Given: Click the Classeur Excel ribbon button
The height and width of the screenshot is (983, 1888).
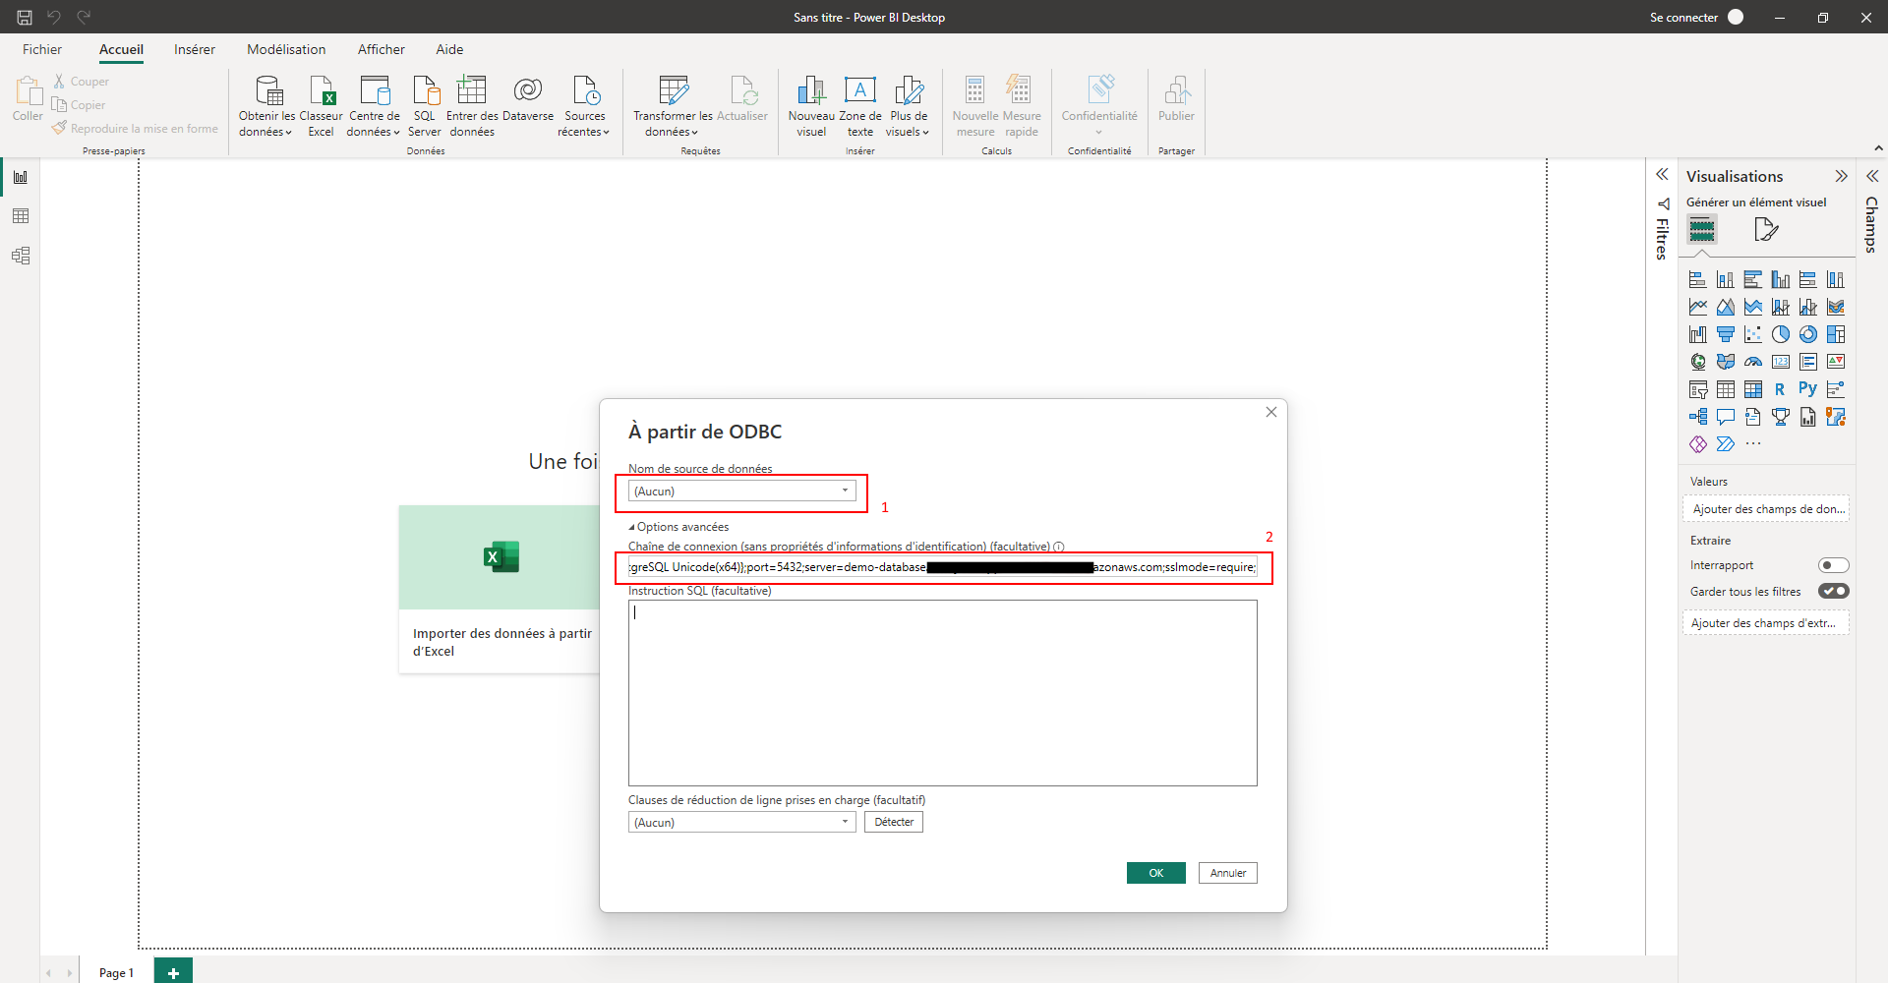Looking at the screenshot, I should tap(322, 106).
